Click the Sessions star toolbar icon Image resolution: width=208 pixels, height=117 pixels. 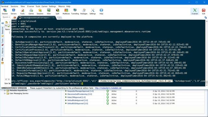[x=40, y=11]
